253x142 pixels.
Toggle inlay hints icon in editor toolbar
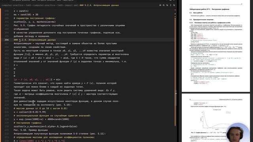point(160,5)
